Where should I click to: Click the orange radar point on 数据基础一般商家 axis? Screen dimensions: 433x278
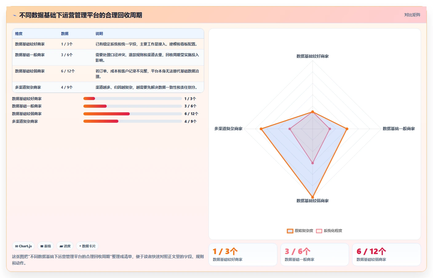[x=347, y=129]
